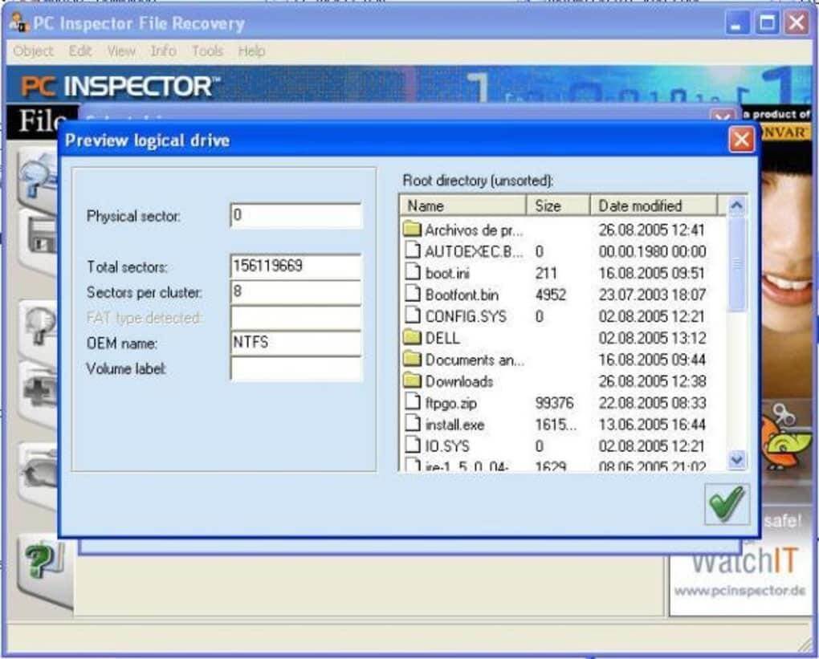Open the Tools menu
Viewport: 819px width, 659px height.
(x=207, y=51)
